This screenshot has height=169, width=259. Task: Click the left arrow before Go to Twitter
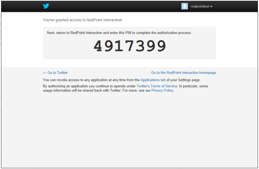coord(45,73)
